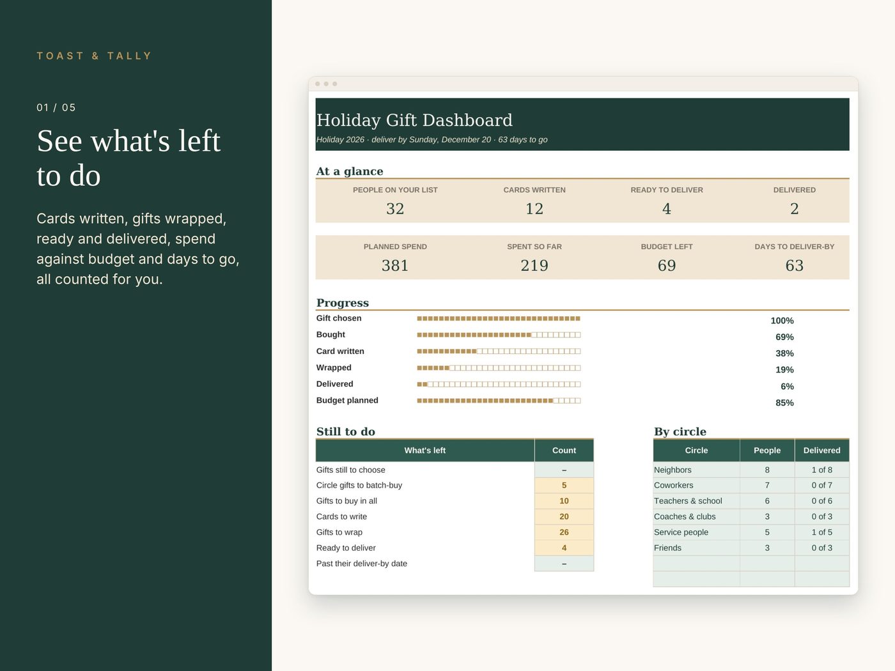
Task: Click the Wrapped progress bar
Action: [x=499, y=368]
